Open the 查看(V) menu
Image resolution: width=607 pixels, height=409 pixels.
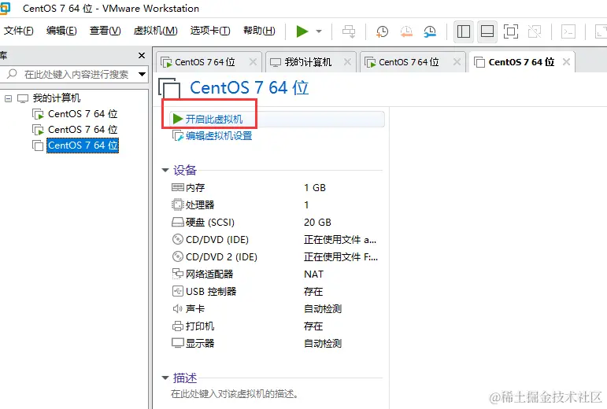pos(105,31)
